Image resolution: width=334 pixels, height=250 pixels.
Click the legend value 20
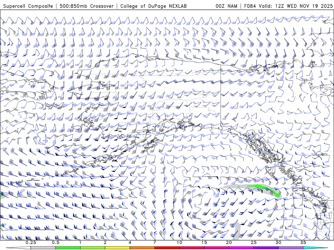tap(229, 242)
